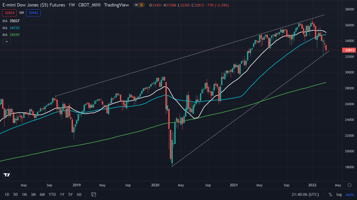Click red sell price button 32834
Image resolution: width=357 pixels, height=200 pixels.
point(9,13)
